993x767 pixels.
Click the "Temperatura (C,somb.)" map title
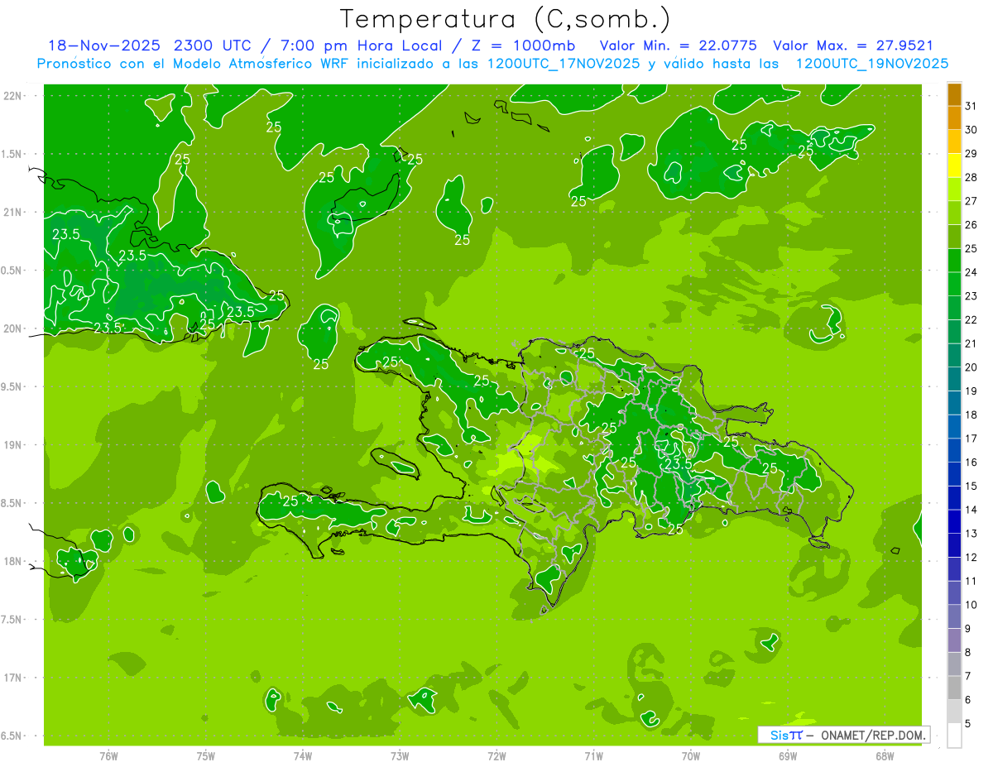pos(506,19)
